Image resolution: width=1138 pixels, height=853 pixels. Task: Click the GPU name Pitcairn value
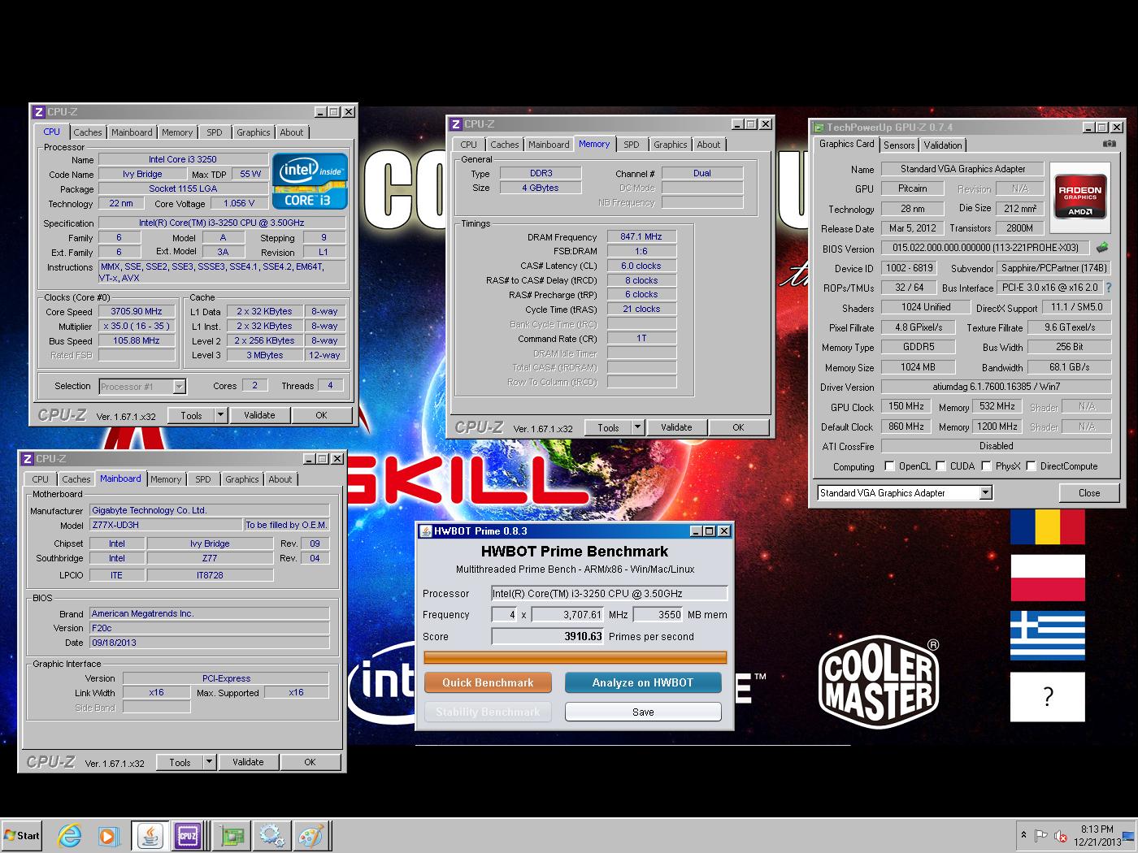click(913, 188)
